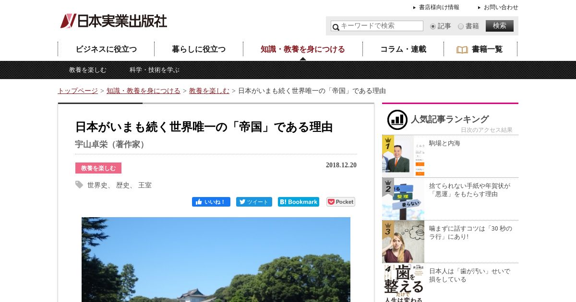Open the 暮らしに役立つ menu
This screenshot has height=302, width=576.
199,49
